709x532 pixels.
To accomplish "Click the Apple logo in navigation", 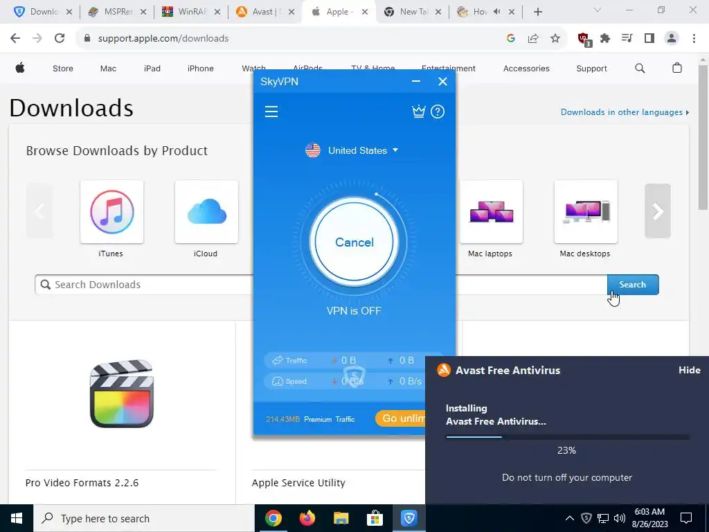I will (20, 69).
